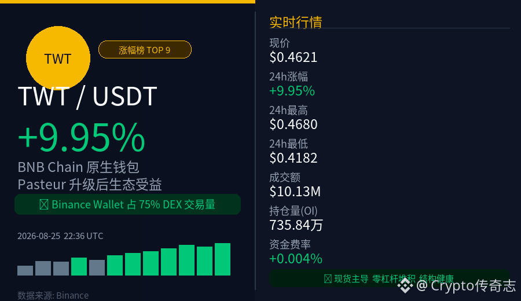Select the 24h low value $0.4182
This screenshot has width=521, height=301.
[293, 158]
